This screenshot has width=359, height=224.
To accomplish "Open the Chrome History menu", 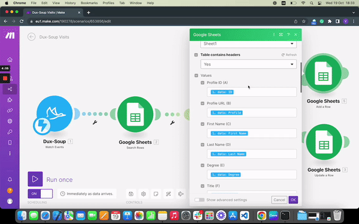I will (70, 3).
